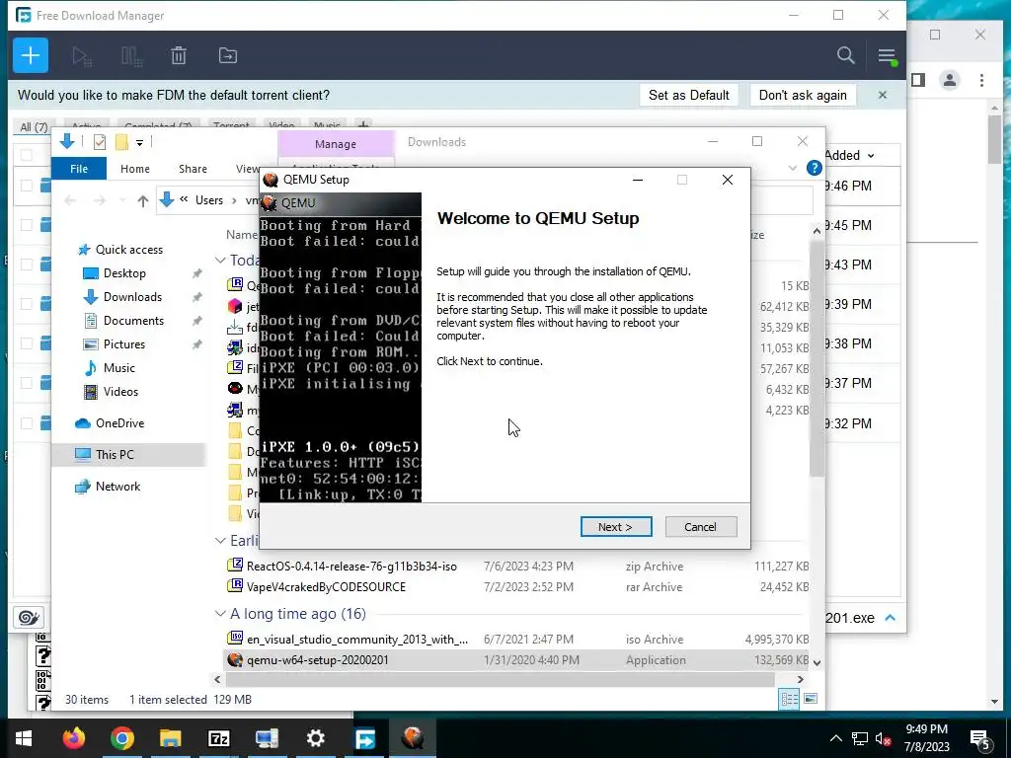Click the FDM start downloads icon
The height and width of the screenshot is (758, 1011).
pyautogui.click(x=82, y=56)
